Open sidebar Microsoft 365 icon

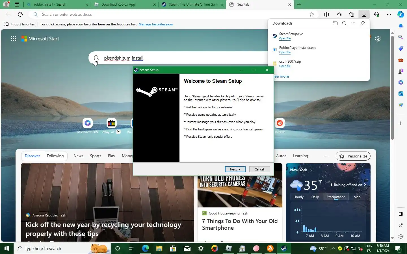coord(401,82)
